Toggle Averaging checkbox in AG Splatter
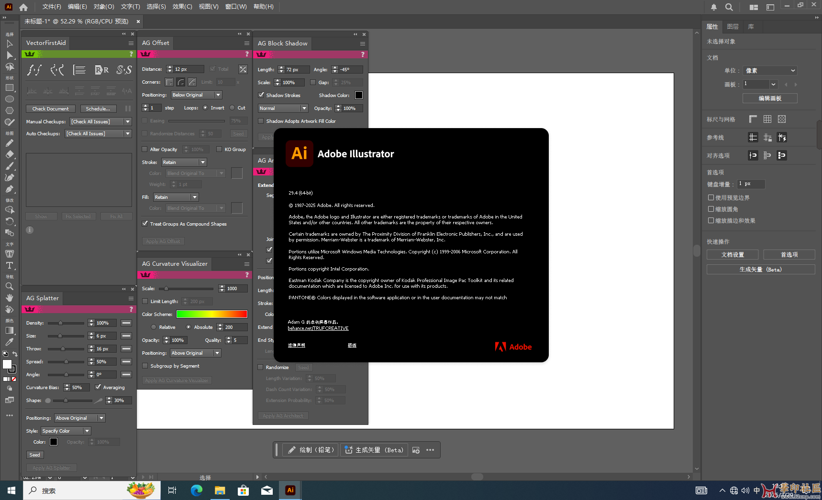822x500 pixels. (x=98, y=387)
